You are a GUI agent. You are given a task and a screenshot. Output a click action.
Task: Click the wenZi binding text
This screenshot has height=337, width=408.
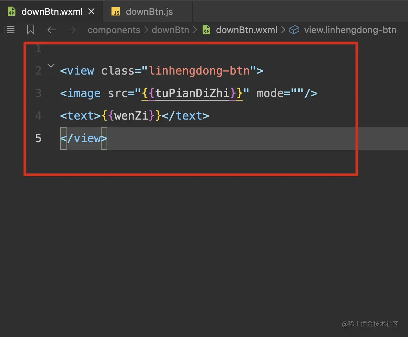[131, 115]
